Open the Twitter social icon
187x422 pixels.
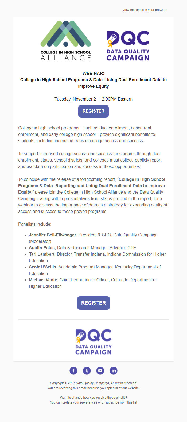tap(87, 371)
